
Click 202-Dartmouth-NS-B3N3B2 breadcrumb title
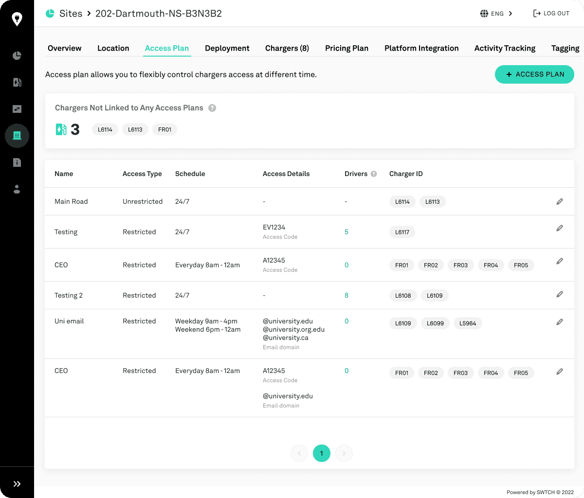tap(159, 14)
